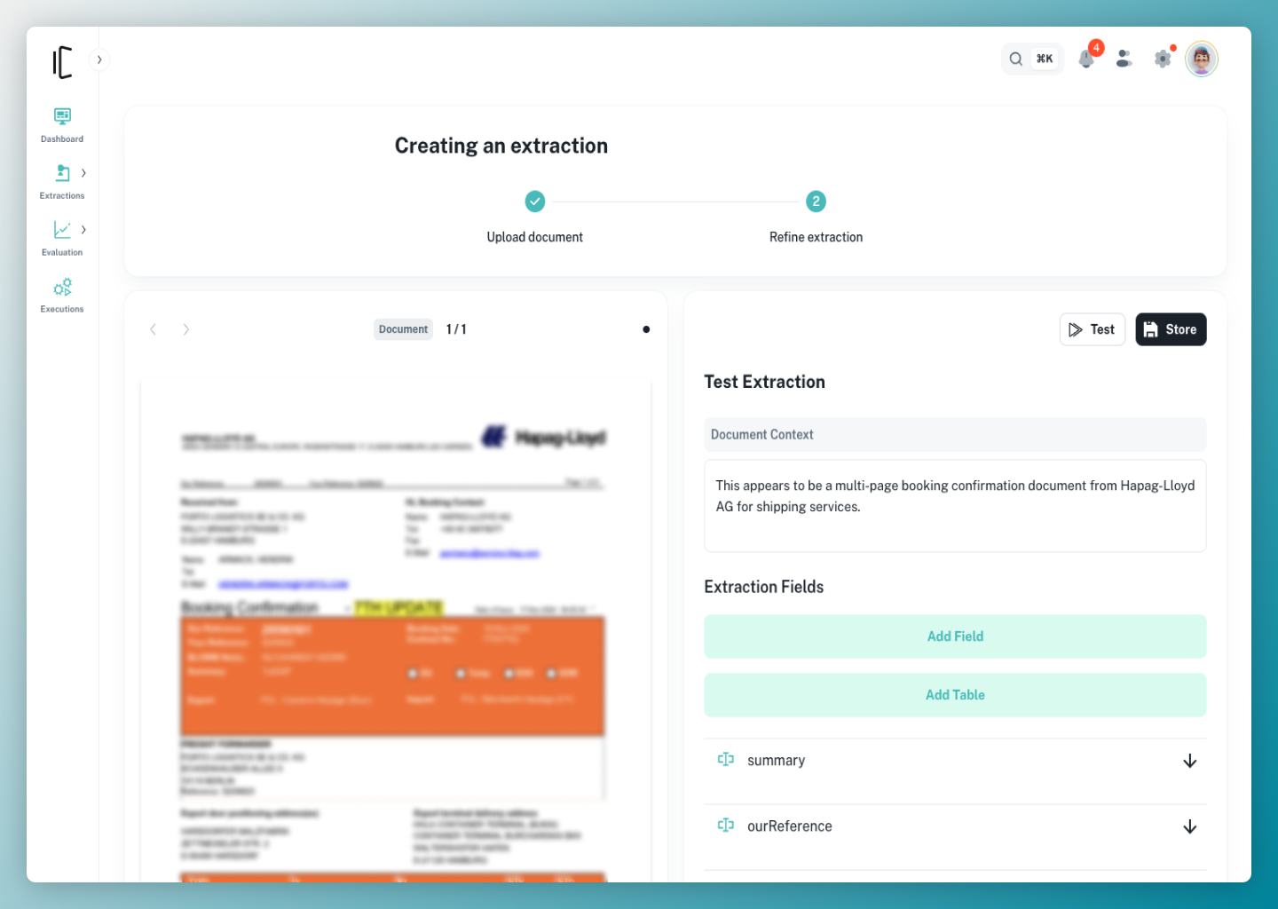Screen dimensions: 1278x909
Task: Click the notifications bell icon
Action: [1086, 59]
